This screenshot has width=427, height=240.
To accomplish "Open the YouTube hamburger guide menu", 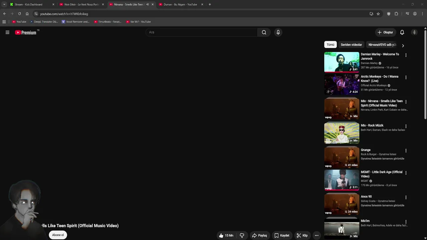I will click(7, 32).
